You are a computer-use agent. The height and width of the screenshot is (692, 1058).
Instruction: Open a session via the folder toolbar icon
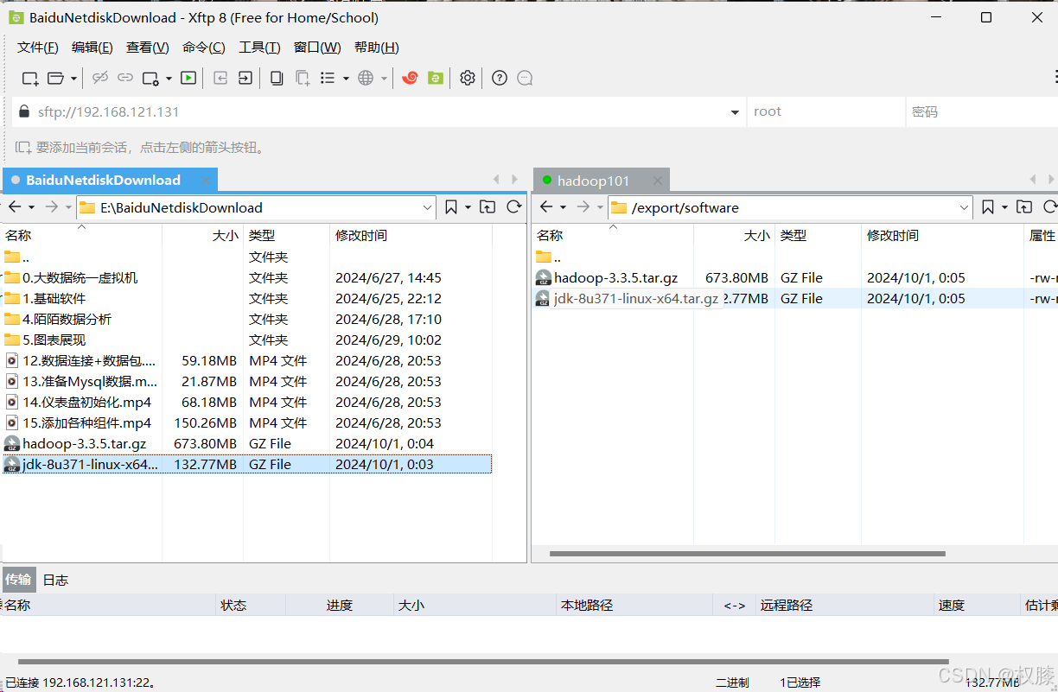[55, 78]
